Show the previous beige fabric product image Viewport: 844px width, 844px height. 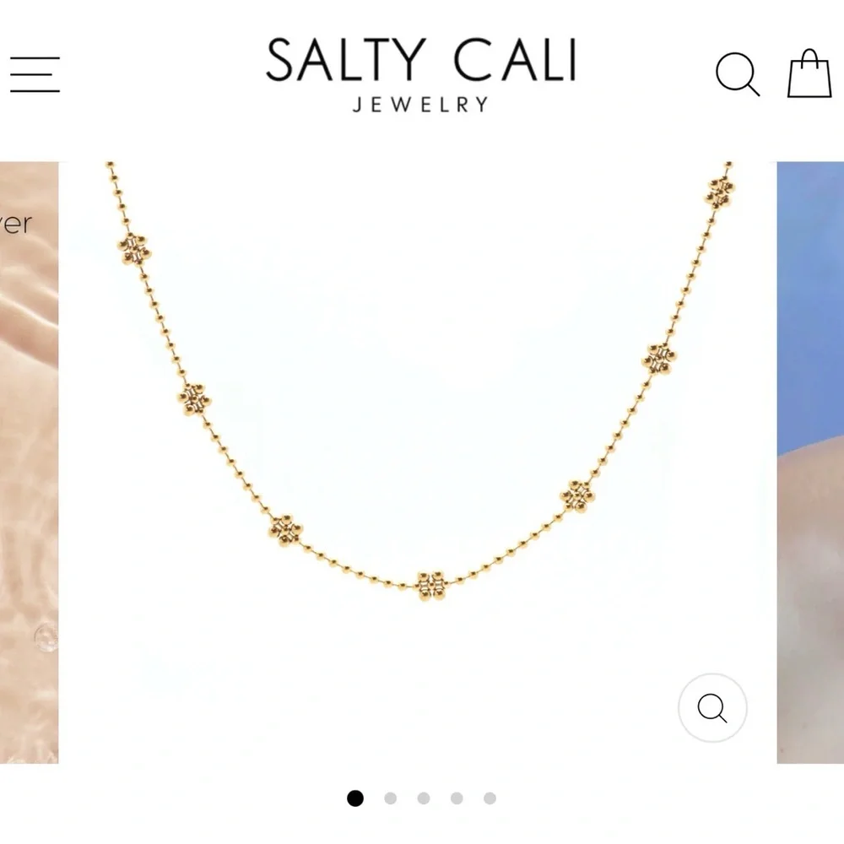pos(29,463)
